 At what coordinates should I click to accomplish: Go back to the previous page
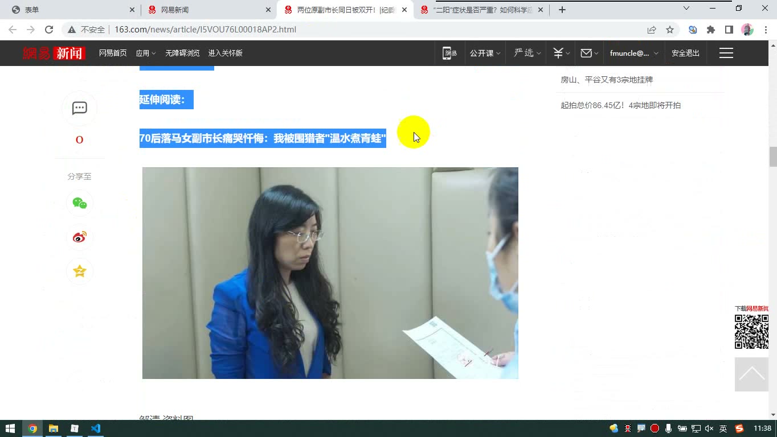pyautogui.click(x=13, y=30)
